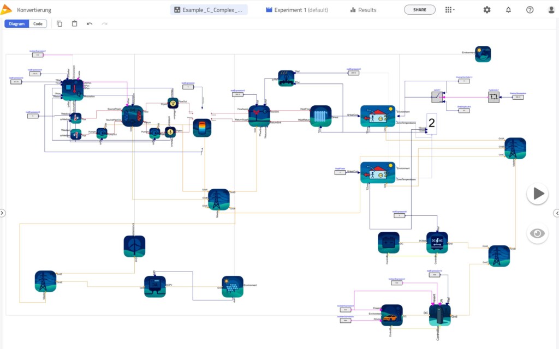This screenshot has width=559, height=349.
Task: Select the DC/AC inverter component
Action: coord(437,243)
